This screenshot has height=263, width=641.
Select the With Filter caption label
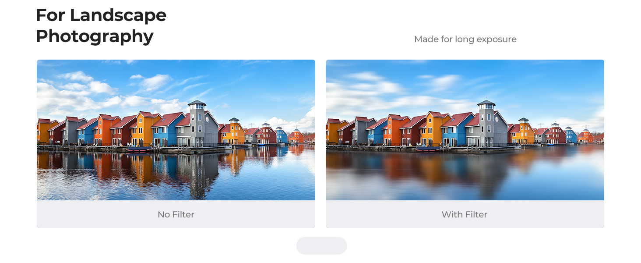(x=465, y=214)
